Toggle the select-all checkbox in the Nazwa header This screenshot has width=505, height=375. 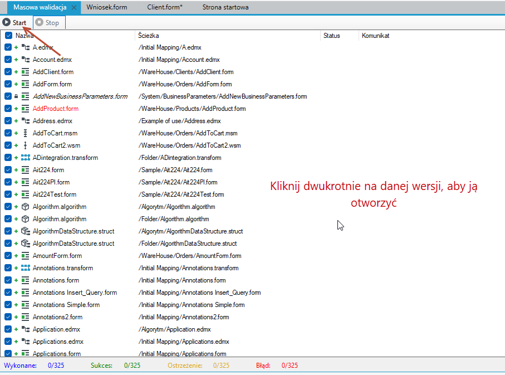pos(8,36)
